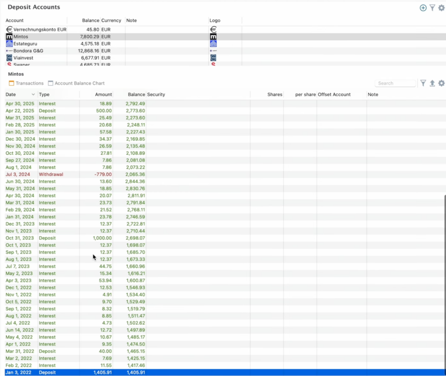The height and width of the screenshot is (376, 446).
Task: Filter transactions using the funnel icon near Search
Action: coord(423,83)
